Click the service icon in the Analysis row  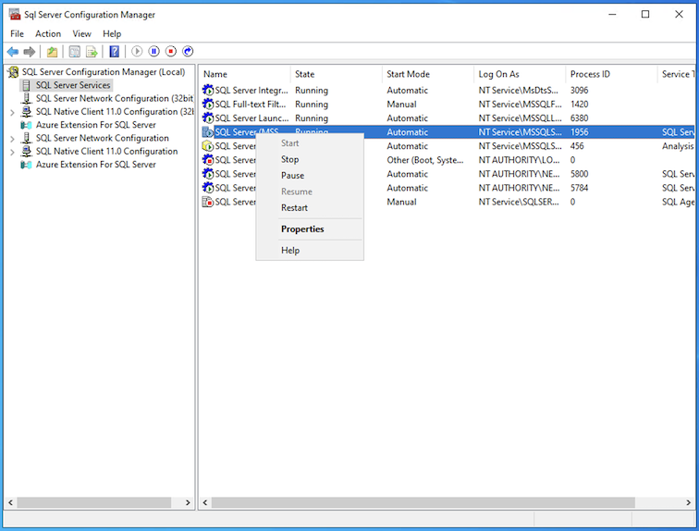(x=208, y=146)
